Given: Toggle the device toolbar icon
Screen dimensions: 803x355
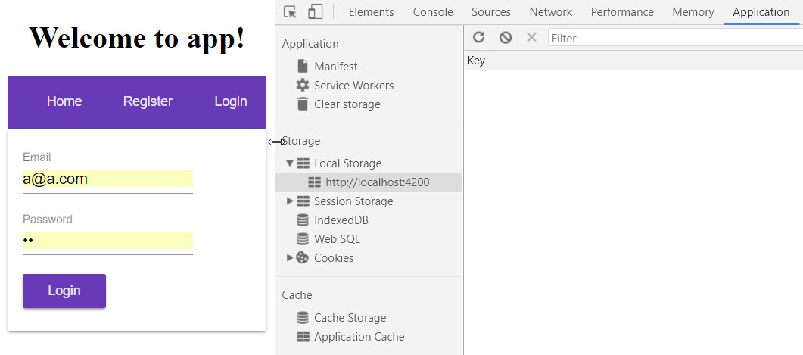Looking at the screenshot, I should coord(315,12).
